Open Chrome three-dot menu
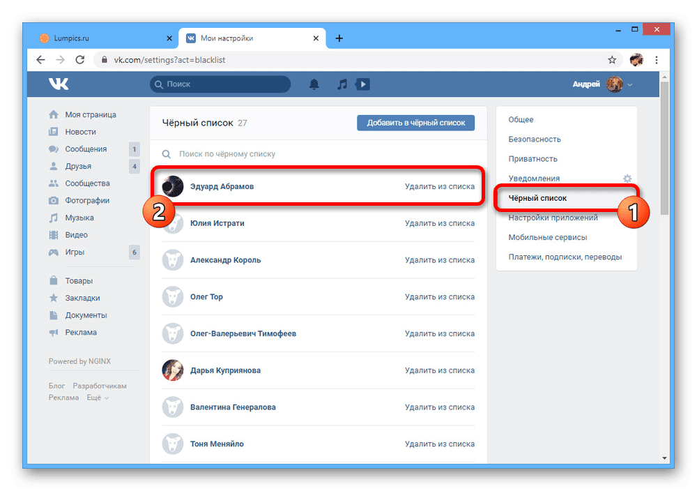 pos(657,60)
